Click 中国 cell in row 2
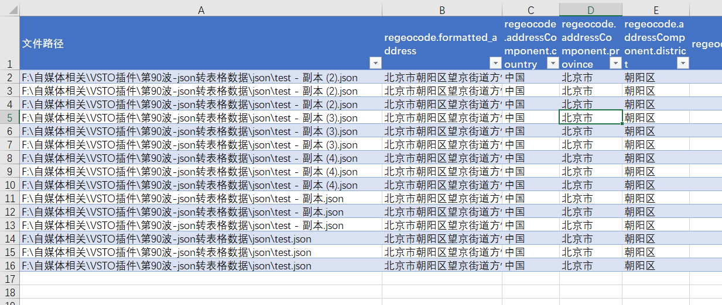Screen dimensions: 722x305 pos(531,77)
